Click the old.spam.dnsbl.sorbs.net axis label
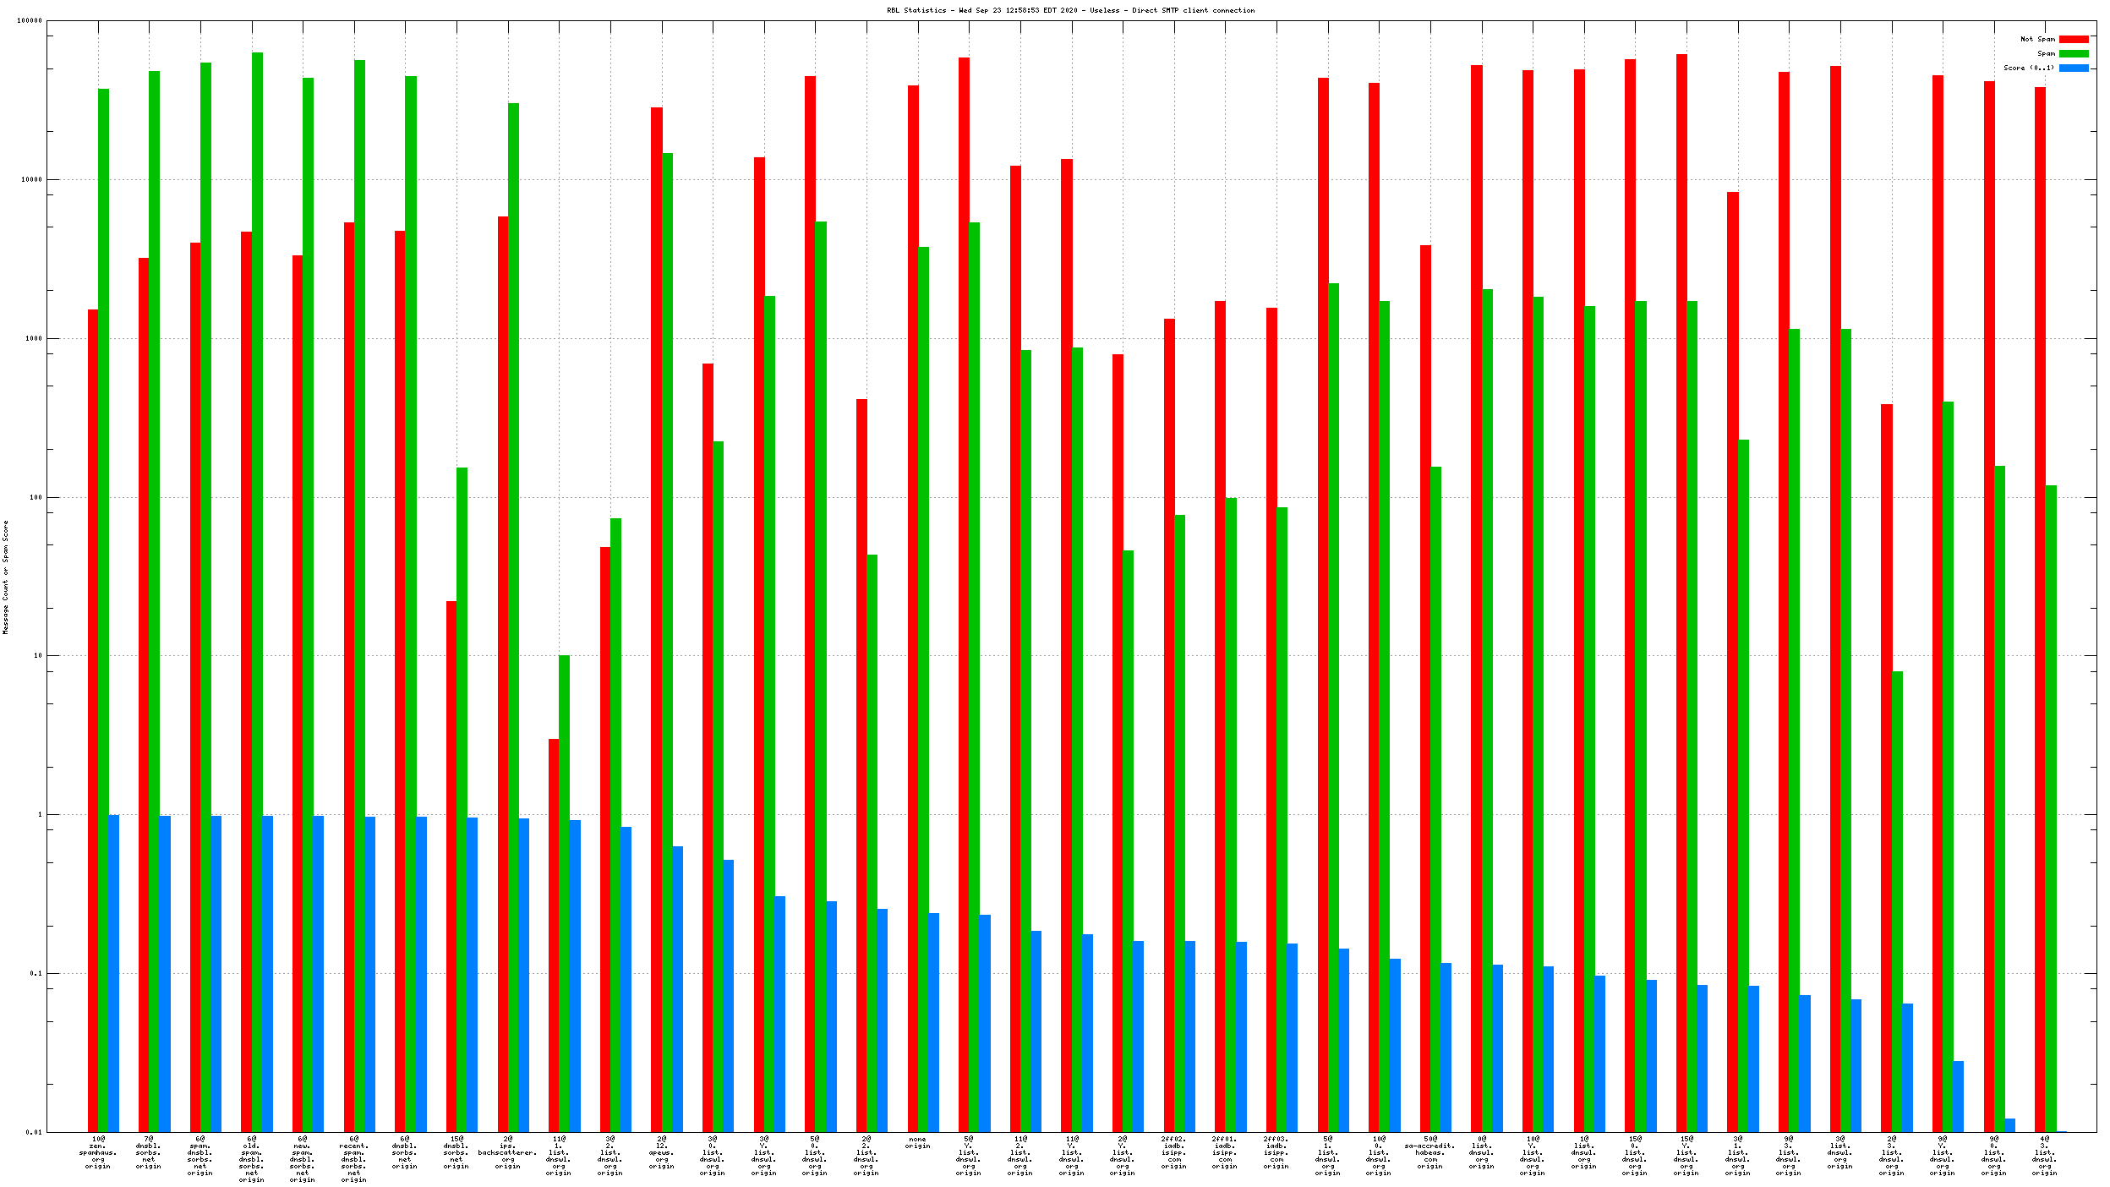This screenshot has height=1187, width=2110. click(x=251, y=1159)
